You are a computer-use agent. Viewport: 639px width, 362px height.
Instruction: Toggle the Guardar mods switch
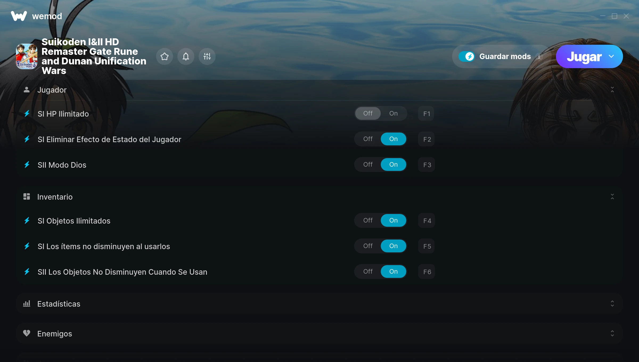point(466,56)
